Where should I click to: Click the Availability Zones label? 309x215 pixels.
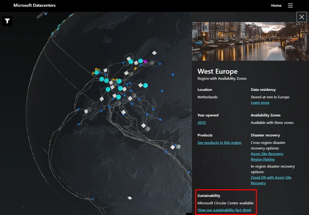(x=265, y=115)
